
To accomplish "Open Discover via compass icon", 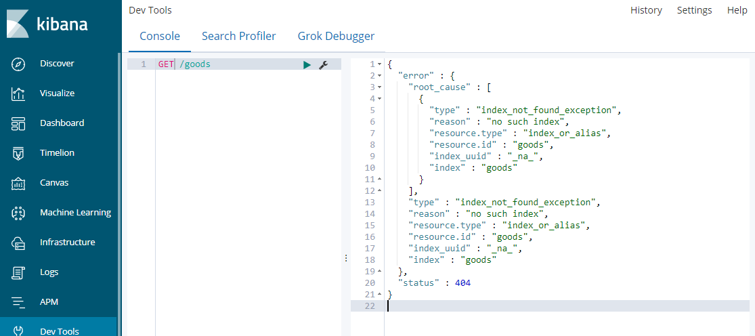I will pyautogui.click(x=18, y=64).
